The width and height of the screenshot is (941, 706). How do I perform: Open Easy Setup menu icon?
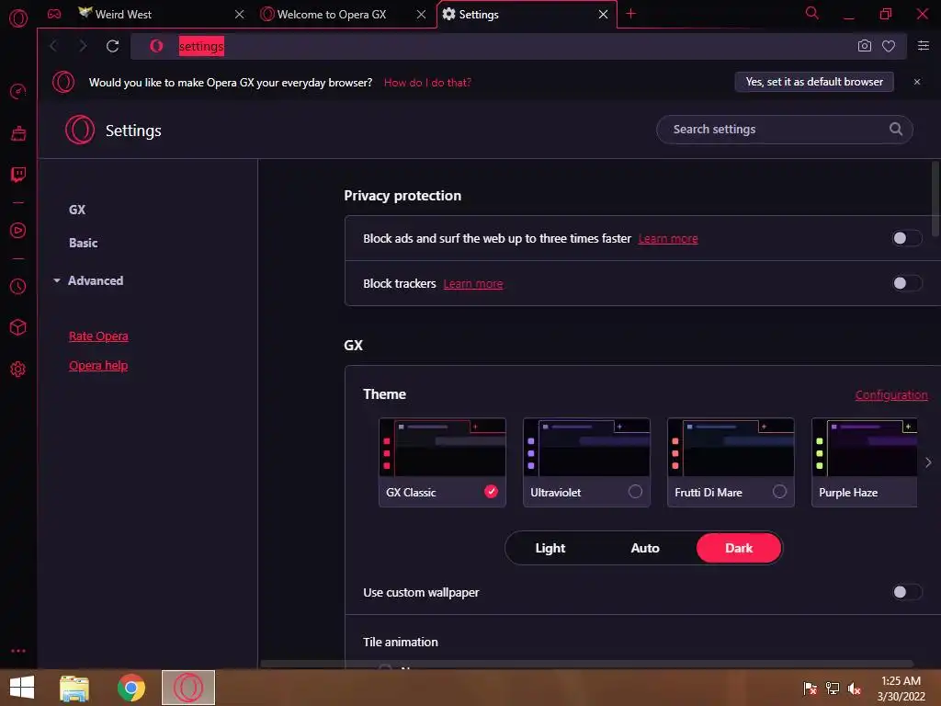click(923, 46)
